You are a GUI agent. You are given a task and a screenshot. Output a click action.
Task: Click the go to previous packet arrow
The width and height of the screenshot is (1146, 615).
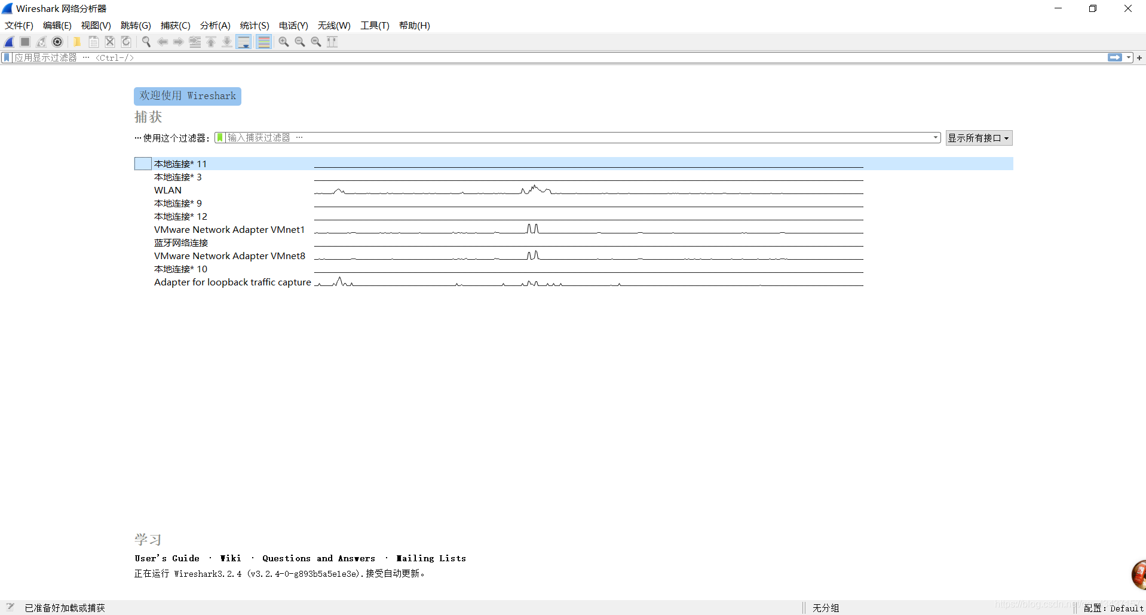163,42
